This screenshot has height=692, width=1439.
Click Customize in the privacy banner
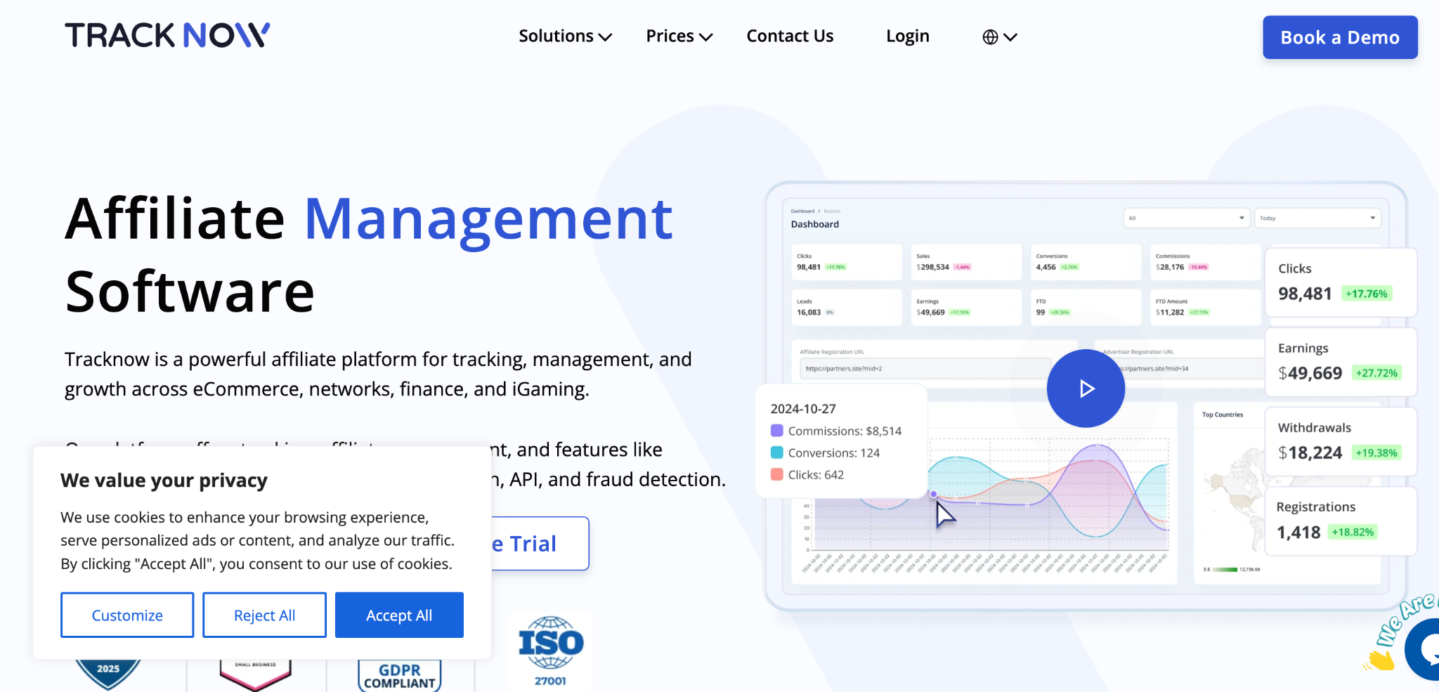point(127,615)
